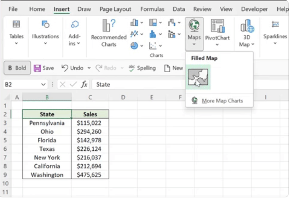Click the PivotChart icon
Image resolution: width=290 pixels, height=199 pixels.
click(x=218, y=26)
